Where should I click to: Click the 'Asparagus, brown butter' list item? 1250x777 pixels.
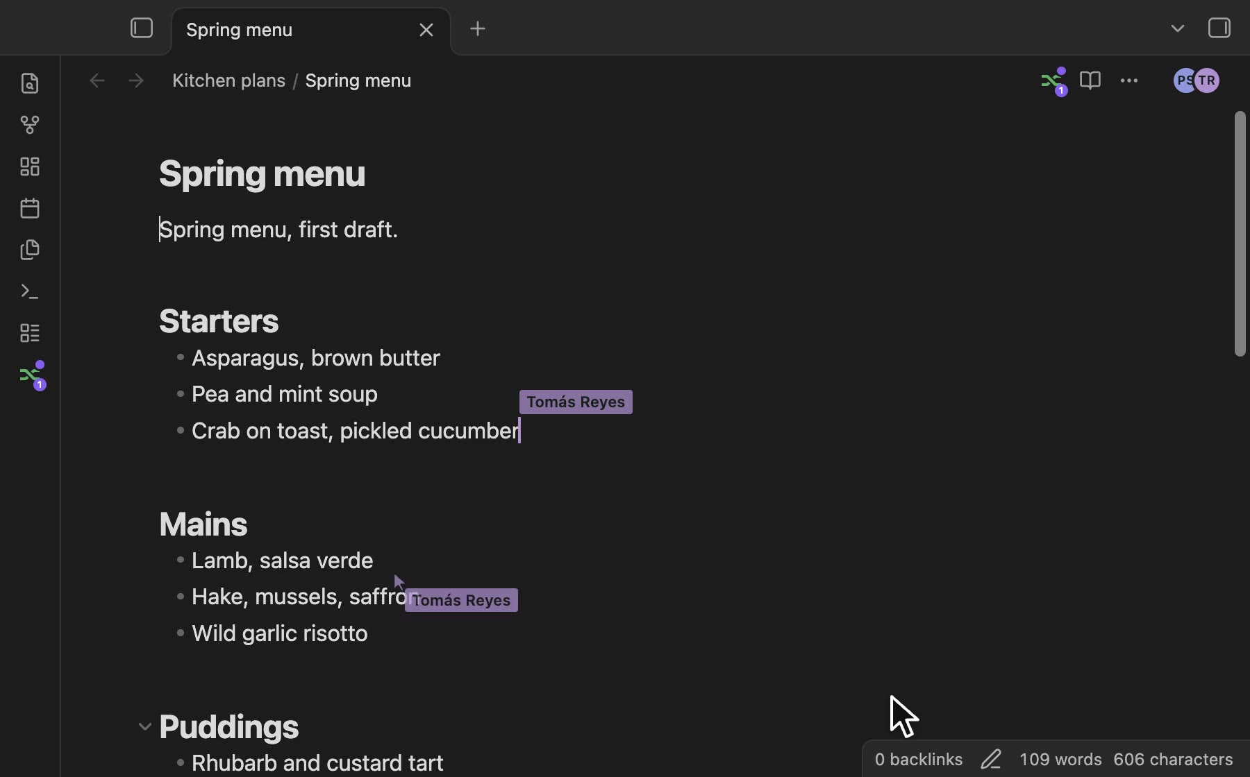pyautogui.click(x=316, y=358)
